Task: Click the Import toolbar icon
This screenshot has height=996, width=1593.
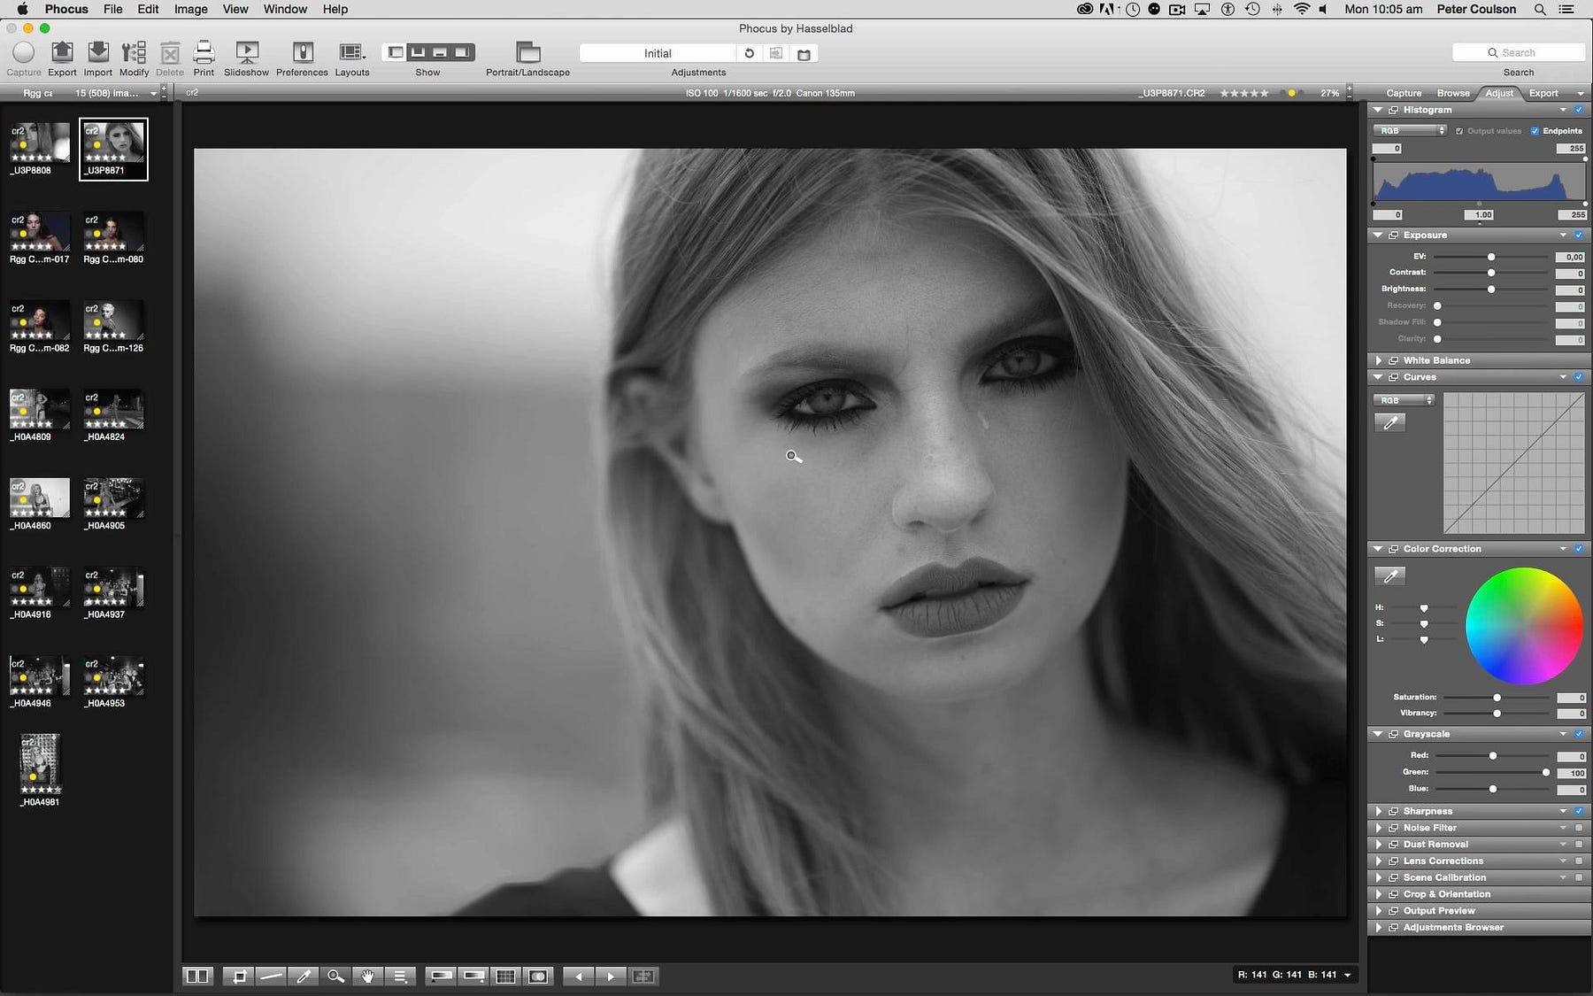Action: (98, 52)
